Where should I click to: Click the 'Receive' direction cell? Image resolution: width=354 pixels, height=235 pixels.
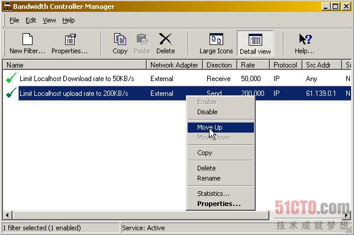point(218,79)
